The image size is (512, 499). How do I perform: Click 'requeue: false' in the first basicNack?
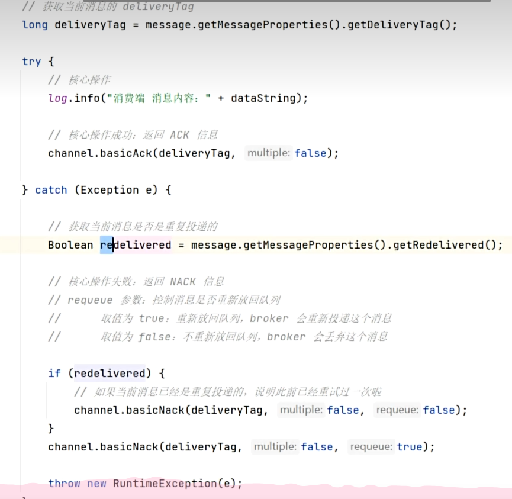point(416,410)
